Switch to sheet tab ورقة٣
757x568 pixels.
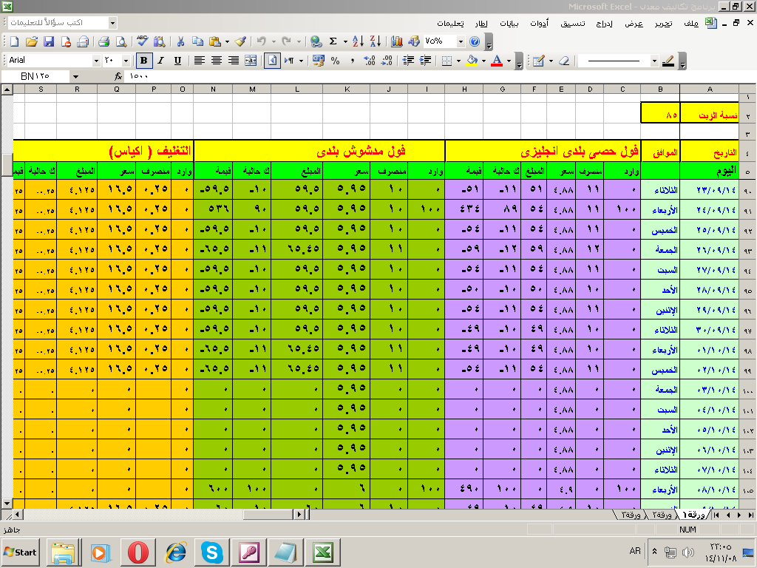[630, 515]
